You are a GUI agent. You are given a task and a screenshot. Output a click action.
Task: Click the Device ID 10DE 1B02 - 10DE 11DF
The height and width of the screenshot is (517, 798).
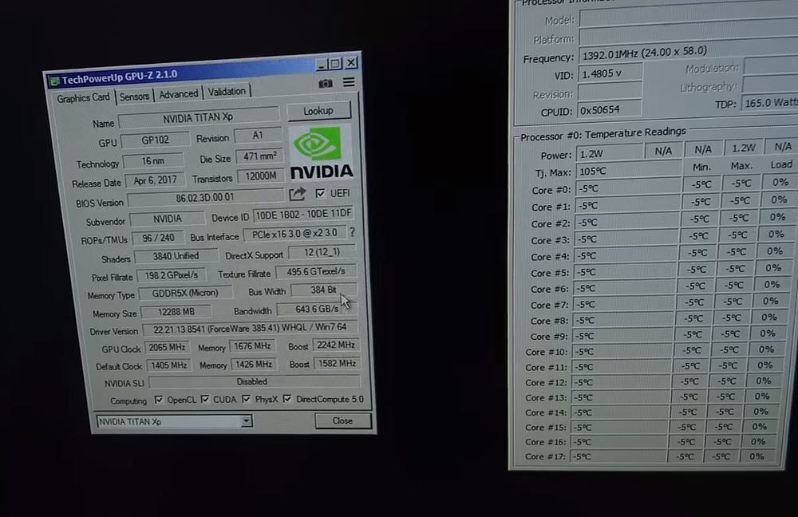[x=304, y=215]
